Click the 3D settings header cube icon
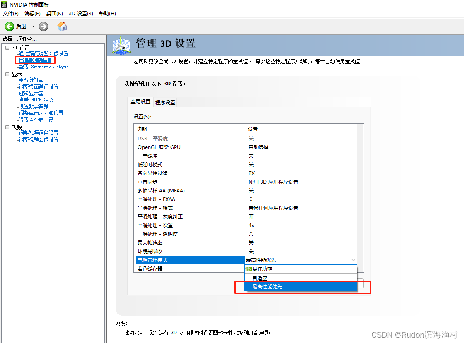The width and height of the screenshot is (464, 343). pyautogui.click(x=122, y=46)
